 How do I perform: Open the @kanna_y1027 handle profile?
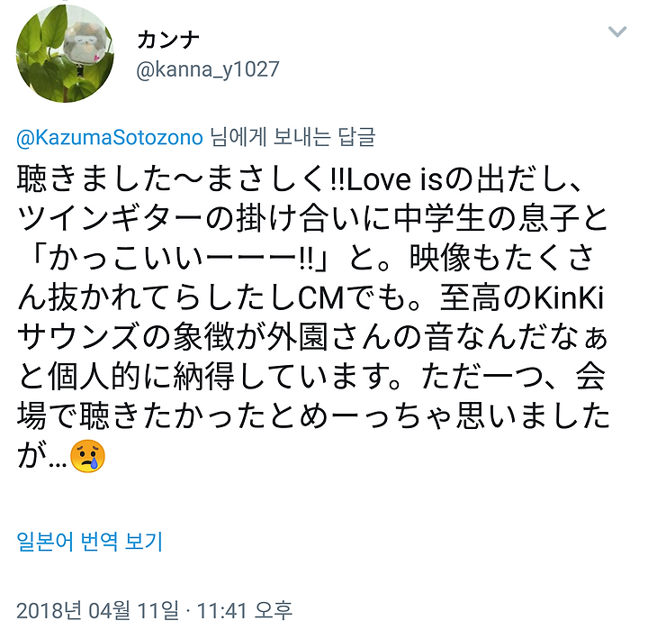[208, 69]
